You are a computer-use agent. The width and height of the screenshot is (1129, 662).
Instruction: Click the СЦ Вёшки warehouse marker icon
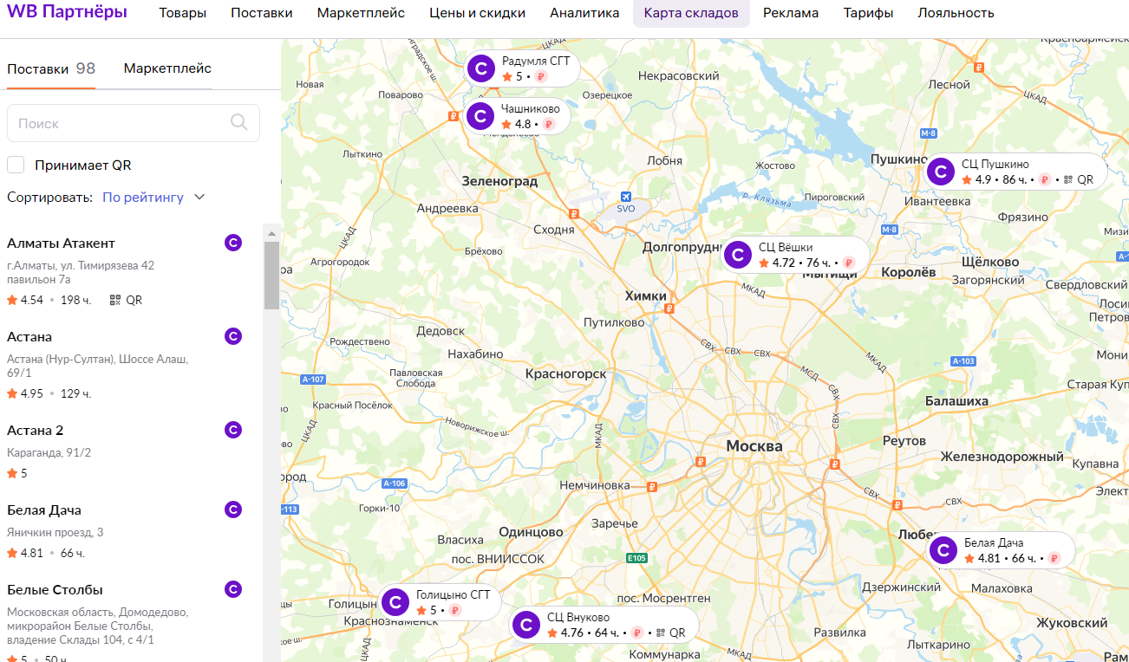pos(738,255)
